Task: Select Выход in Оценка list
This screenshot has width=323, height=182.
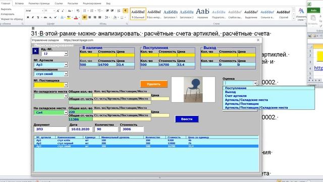Action: coord(269,92)
